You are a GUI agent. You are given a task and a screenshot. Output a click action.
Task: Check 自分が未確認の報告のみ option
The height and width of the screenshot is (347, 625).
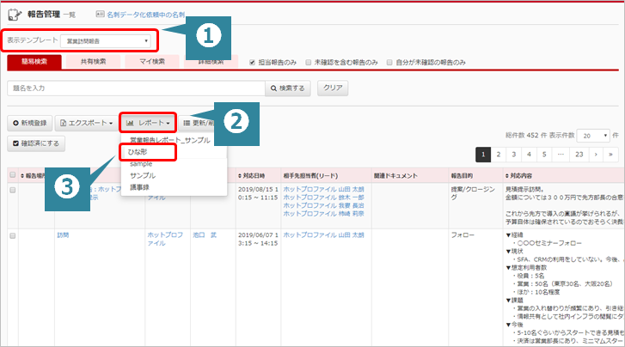tap(389, 63)
